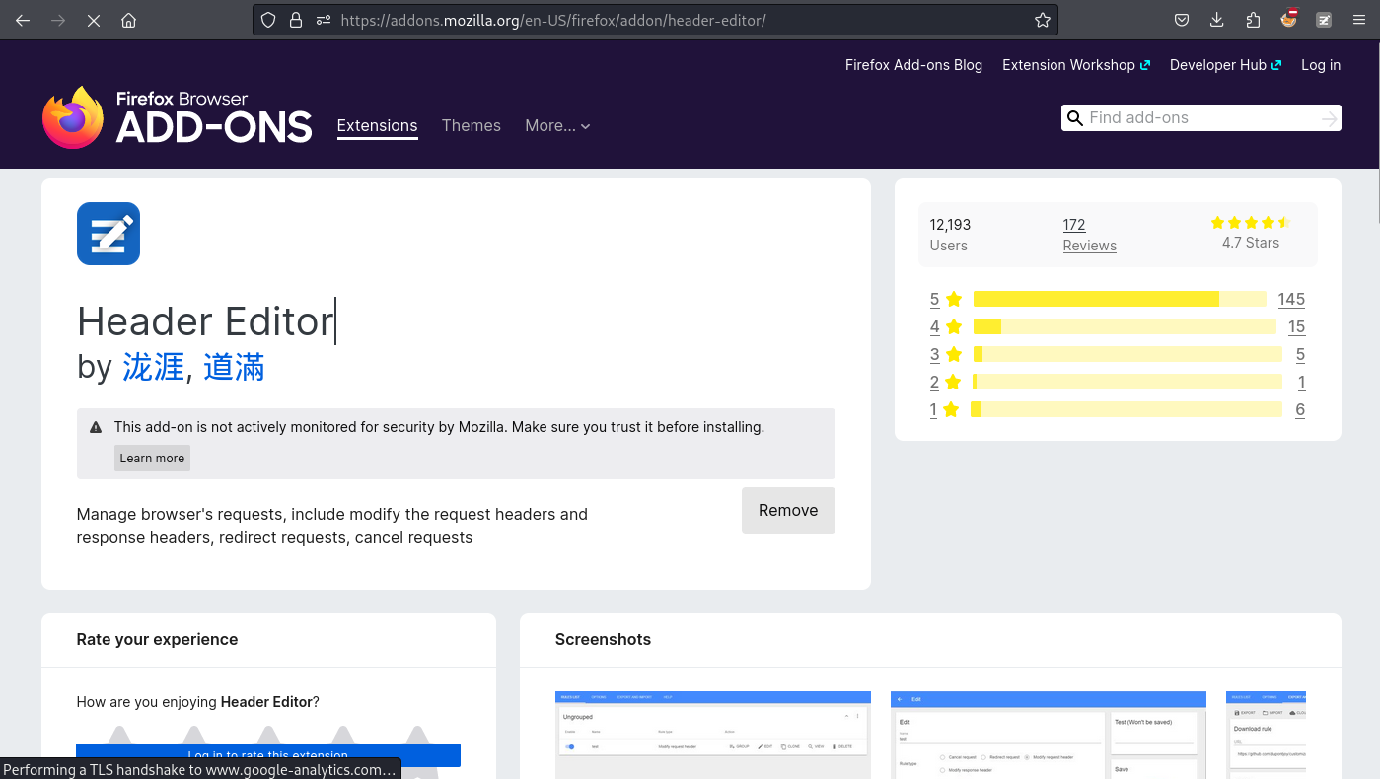Click the 4-star rating bar
The width and height of the screenshot is (1380, 779).
coord(1125,326)
